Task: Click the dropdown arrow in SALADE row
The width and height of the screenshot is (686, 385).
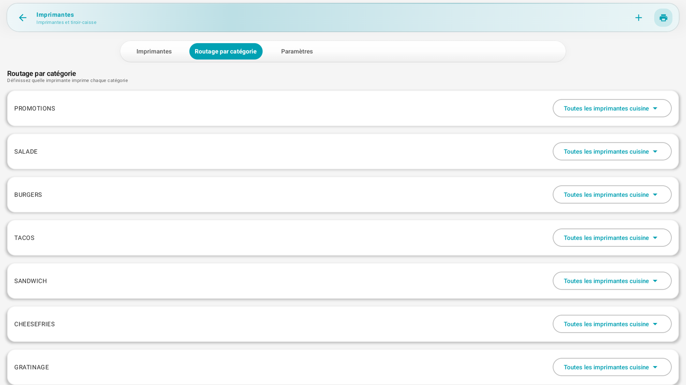Action: pos(655,151)
